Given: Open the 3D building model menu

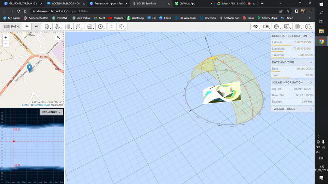Looking at the screenshot, I should (x=47, y=27).
